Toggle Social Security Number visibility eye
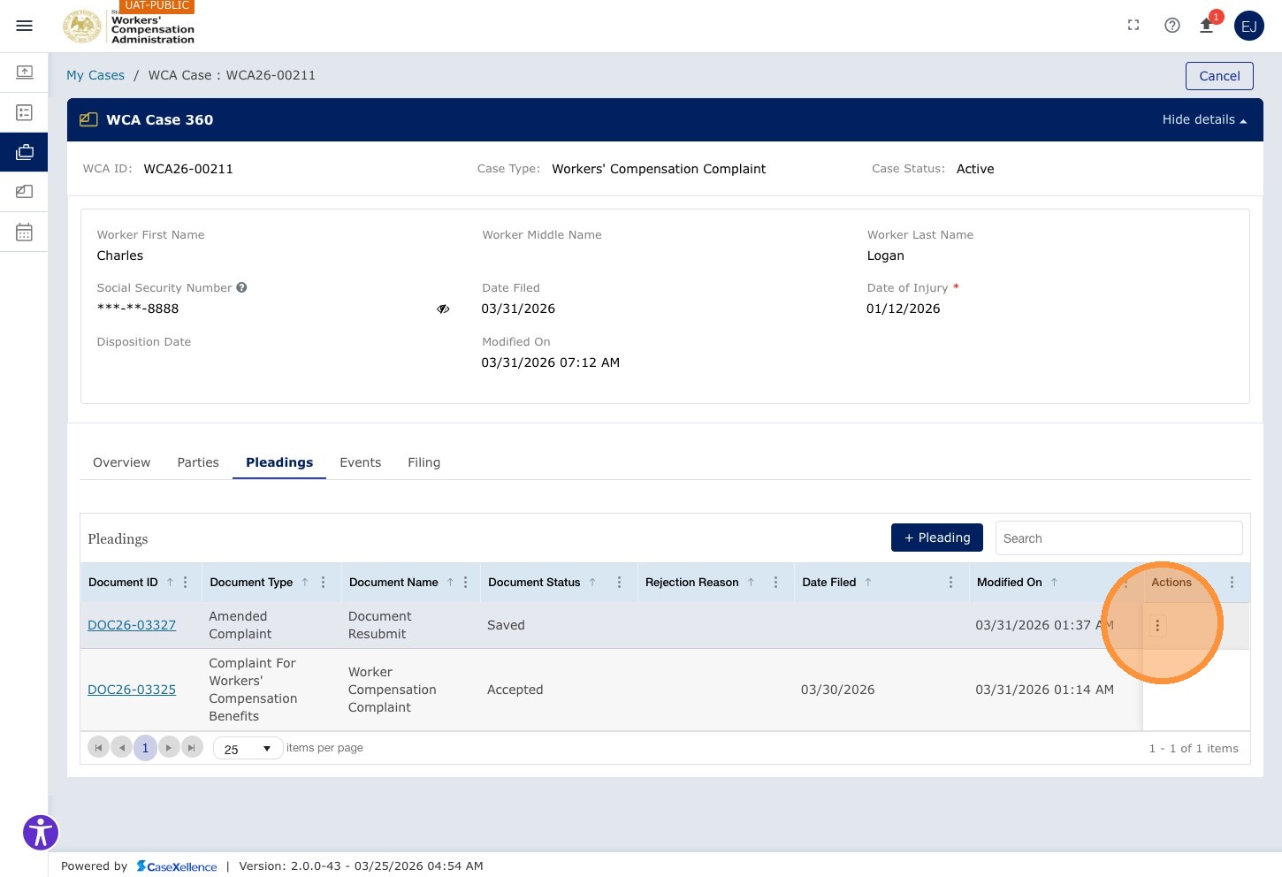Image resolution: width=1282 pixels, height=877 pixels. (443, 309)
